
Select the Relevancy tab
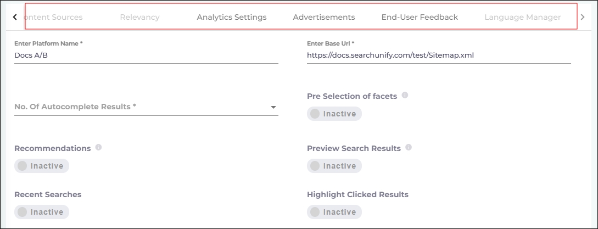coord(139,17)
